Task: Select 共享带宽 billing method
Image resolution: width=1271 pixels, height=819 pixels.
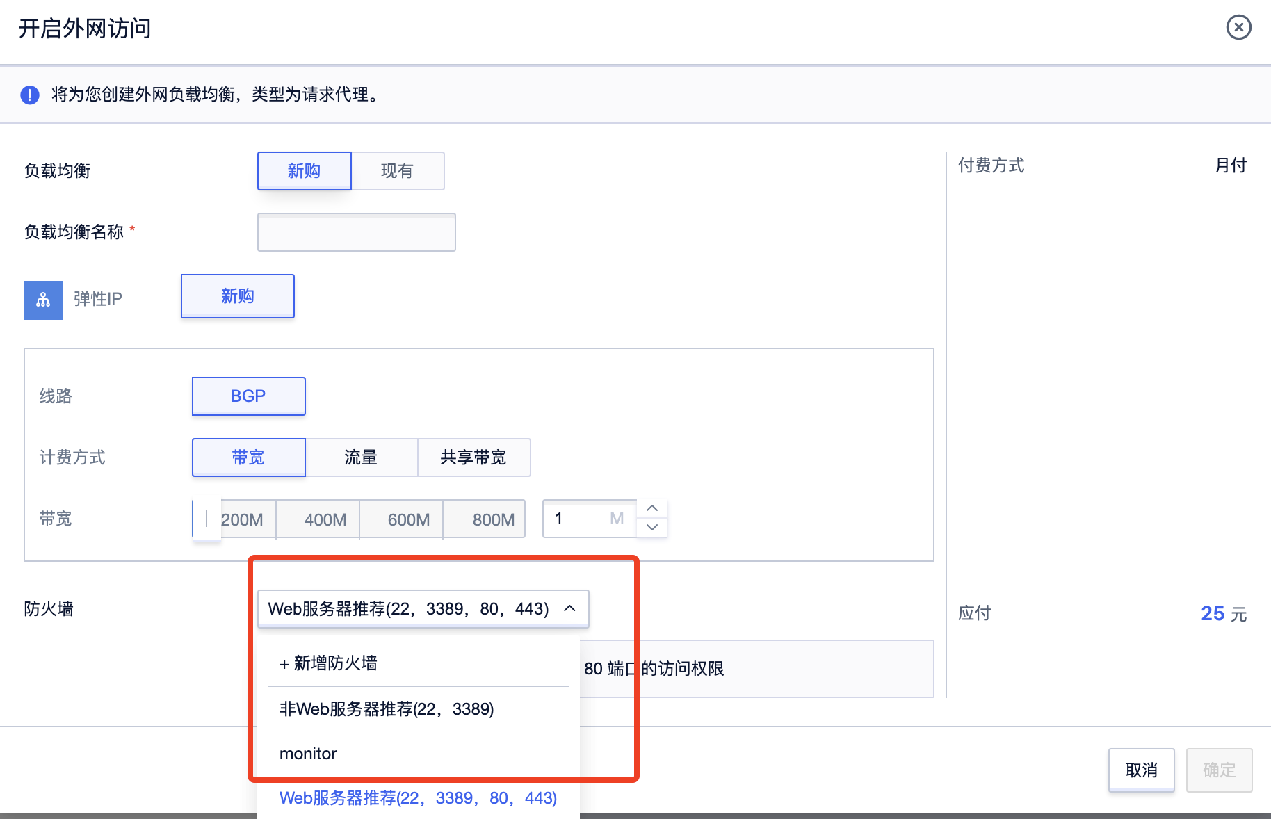Action: (473, 457)
